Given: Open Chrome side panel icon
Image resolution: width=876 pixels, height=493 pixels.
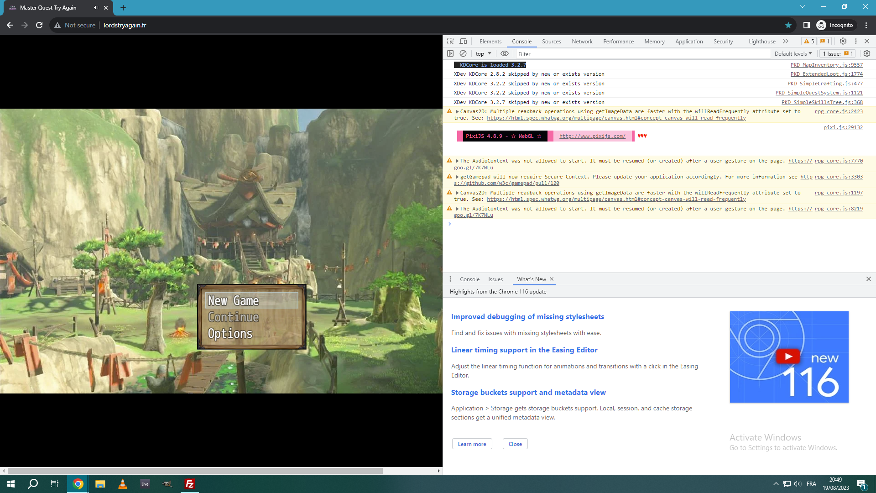Looking at the screenshot, I should tap(807, 25).
